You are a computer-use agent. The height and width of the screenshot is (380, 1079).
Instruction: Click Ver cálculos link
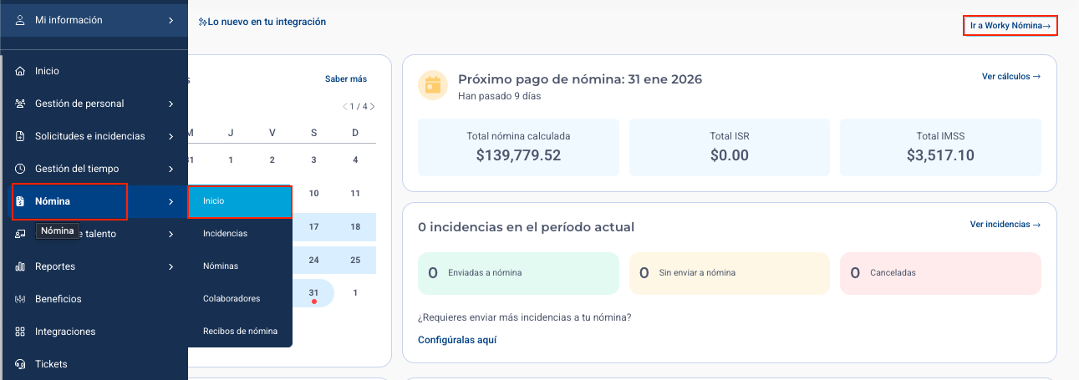[1011, 77]
